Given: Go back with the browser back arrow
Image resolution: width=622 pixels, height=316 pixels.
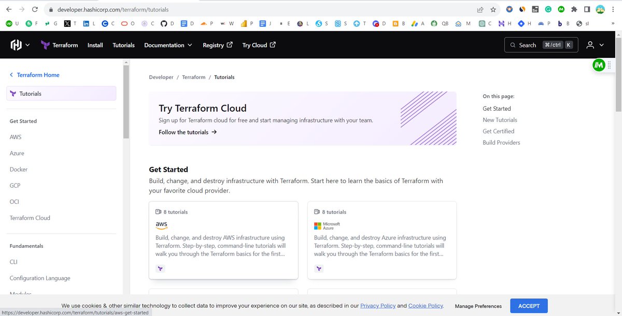Looking at the screenshot, I should 9,9.
